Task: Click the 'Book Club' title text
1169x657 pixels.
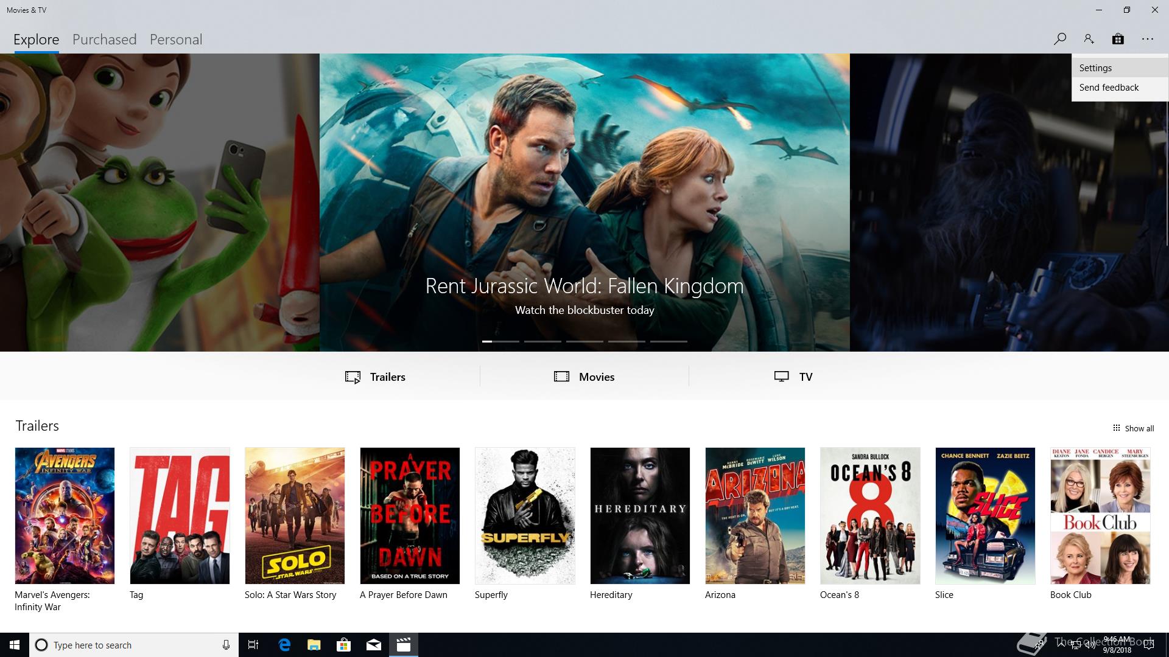Action: coord(1071,595)
